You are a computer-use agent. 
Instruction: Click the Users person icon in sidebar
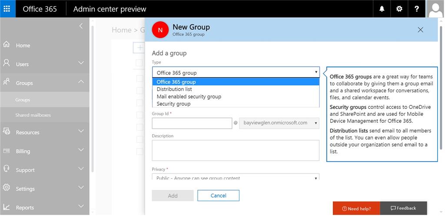point(6,63)
